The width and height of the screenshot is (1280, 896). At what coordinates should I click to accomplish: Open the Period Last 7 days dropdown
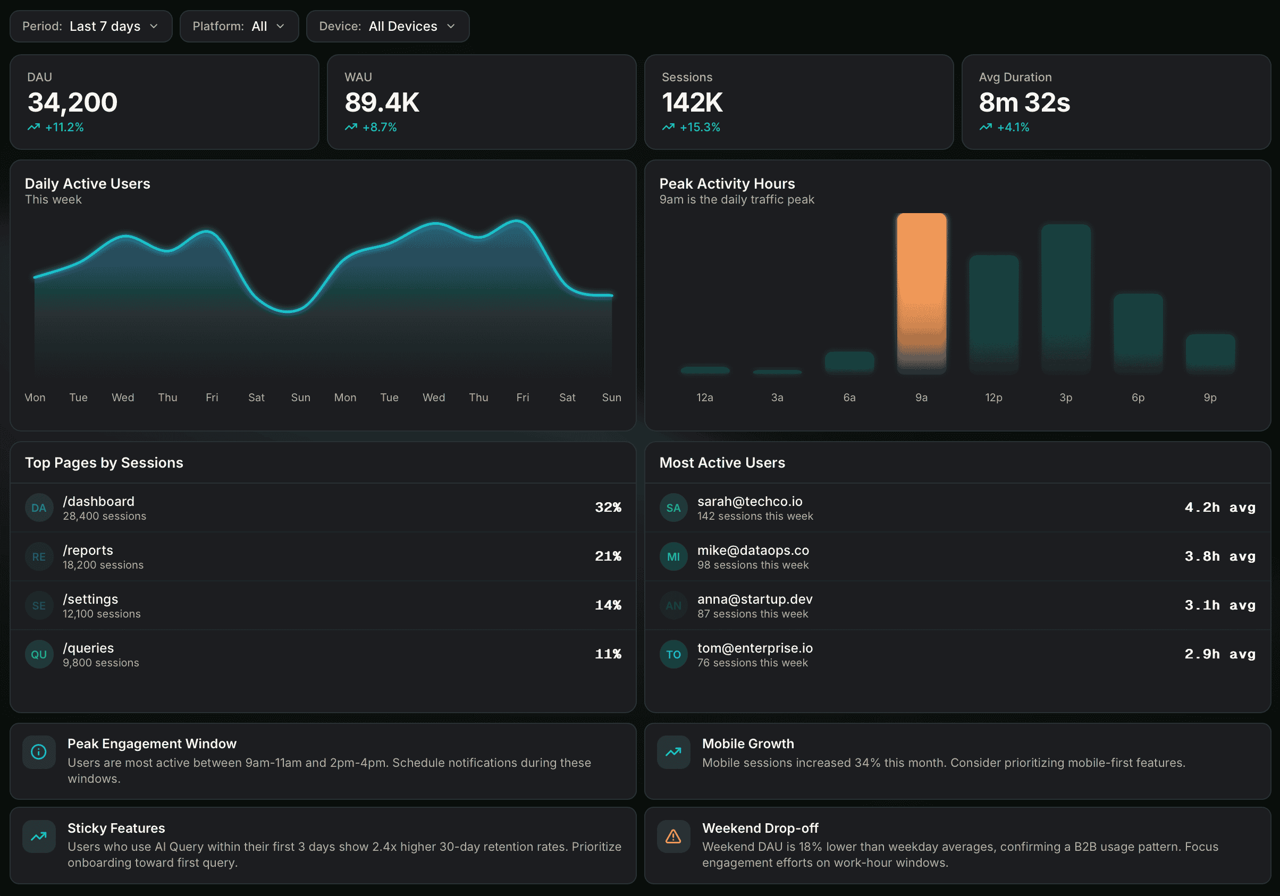tap(91, 26)
